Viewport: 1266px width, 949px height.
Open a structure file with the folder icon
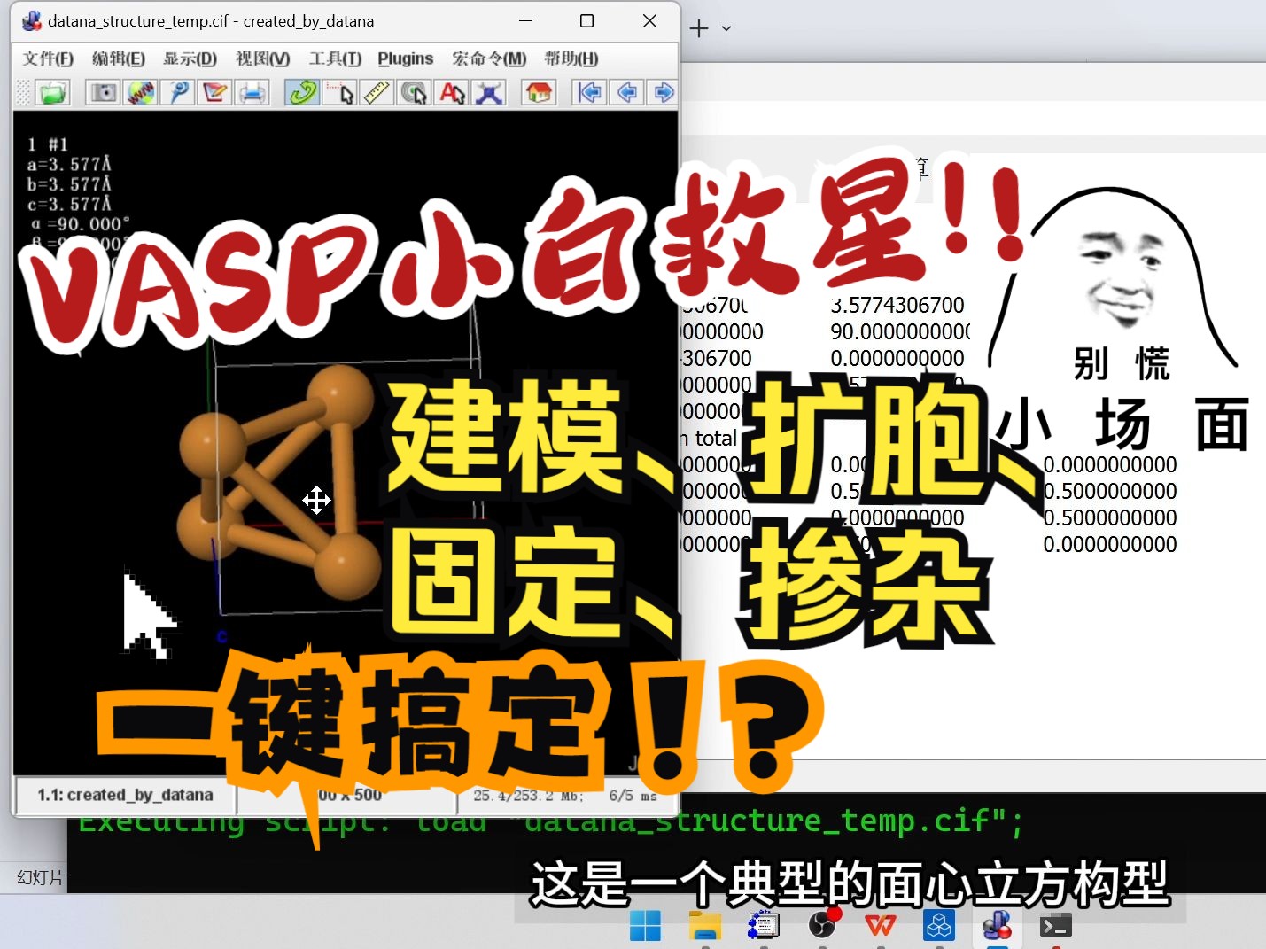52,92
